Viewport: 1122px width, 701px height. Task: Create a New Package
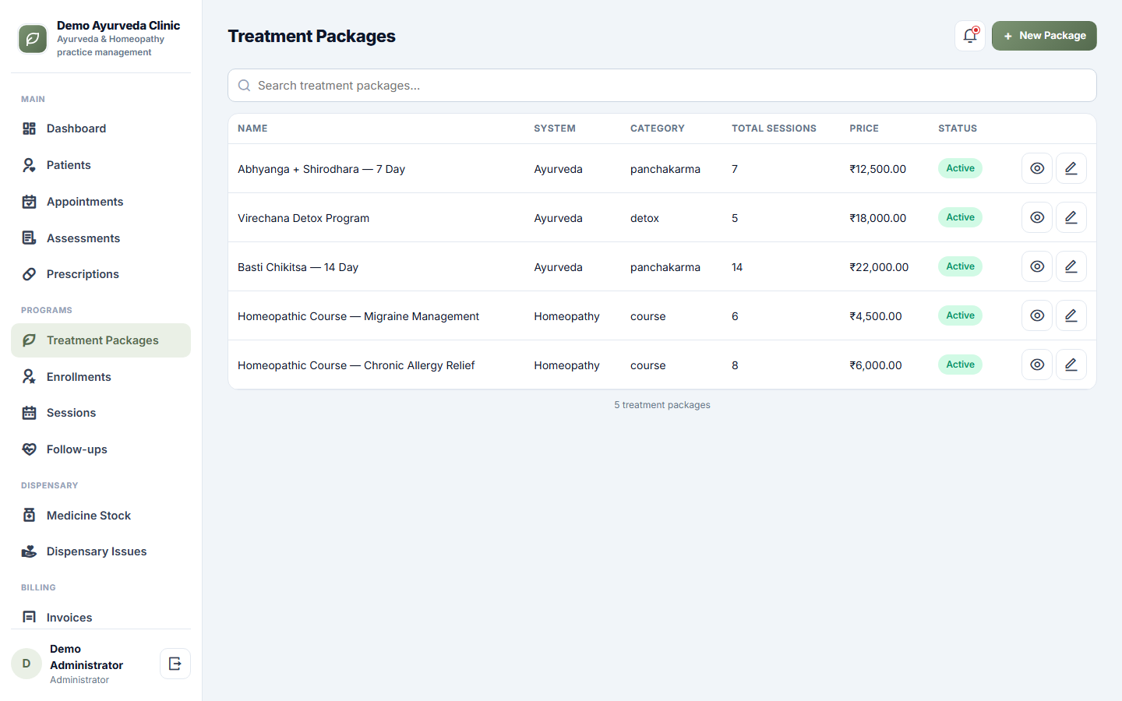(1044, 36)
